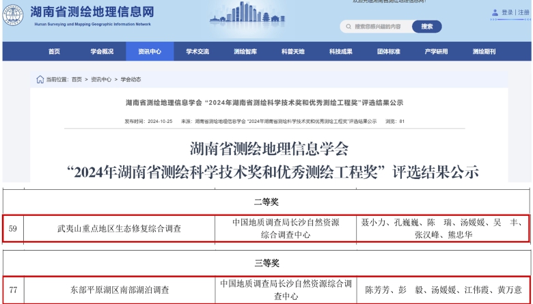
Task: Click the 来源 source text line
Action: (279, 122)
